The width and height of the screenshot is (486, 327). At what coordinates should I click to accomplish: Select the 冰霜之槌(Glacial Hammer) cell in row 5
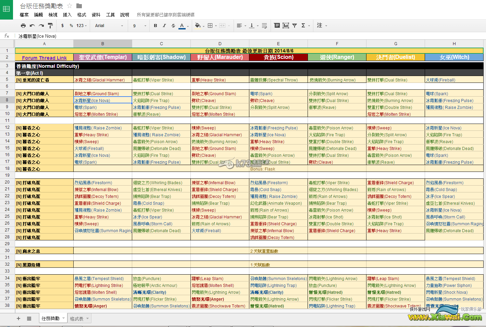coord(103,80)
